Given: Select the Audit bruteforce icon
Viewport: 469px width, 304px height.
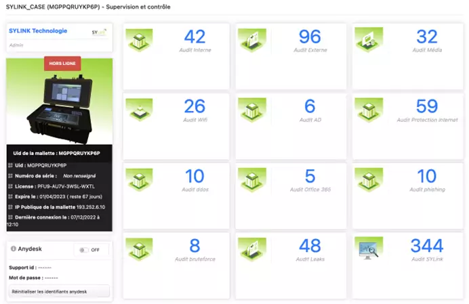Looking at the screenshot, I should (140, 249).
